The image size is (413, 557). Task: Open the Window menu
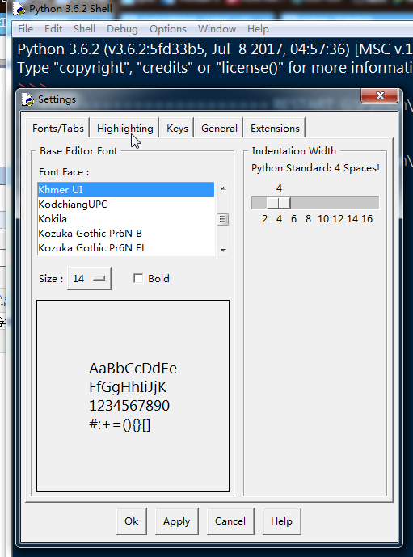point(217,29)
